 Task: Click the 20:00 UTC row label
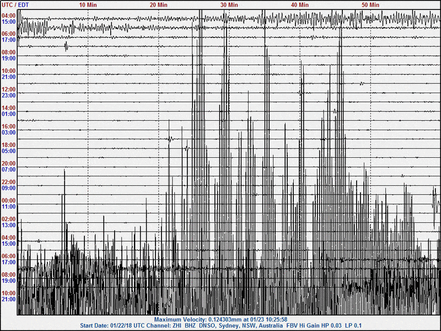point(9,164)
